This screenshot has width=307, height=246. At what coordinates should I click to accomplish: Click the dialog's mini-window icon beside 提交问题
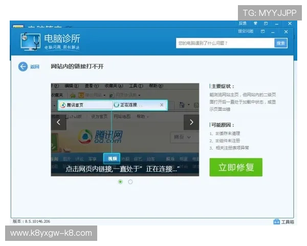(263, 31)
